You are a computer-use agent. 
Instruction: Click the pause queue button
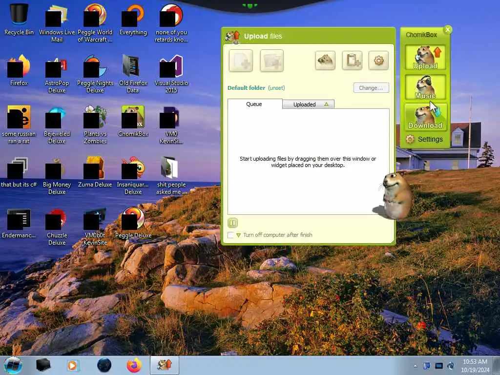(x=233, y=223)
